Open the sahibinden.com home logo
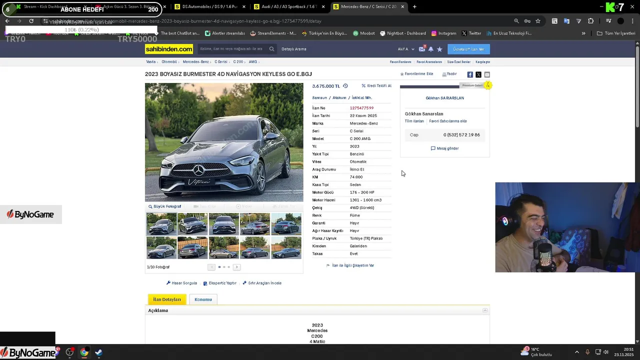 click(169, 49)
